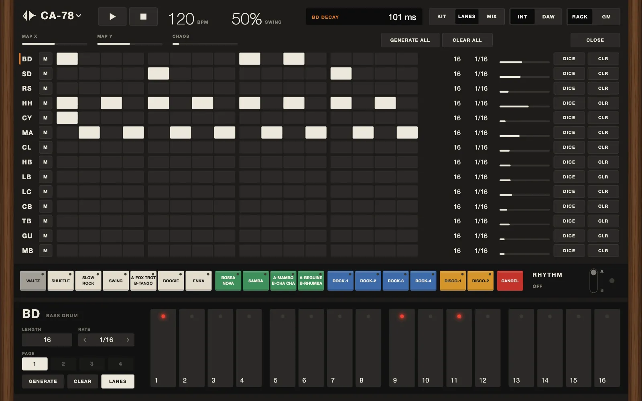642x401 pixels.
Task: Stop the sequencer with the stop button
Action: point(143,17)
